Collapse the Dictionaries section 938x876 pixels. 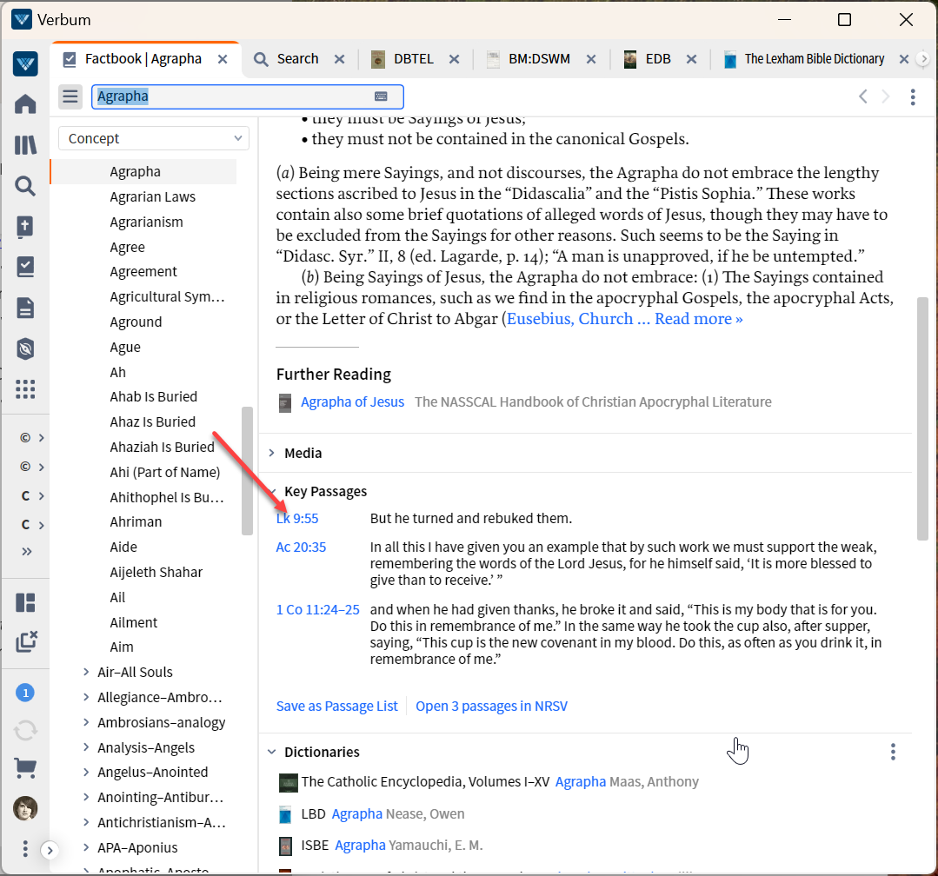[271, 752]
